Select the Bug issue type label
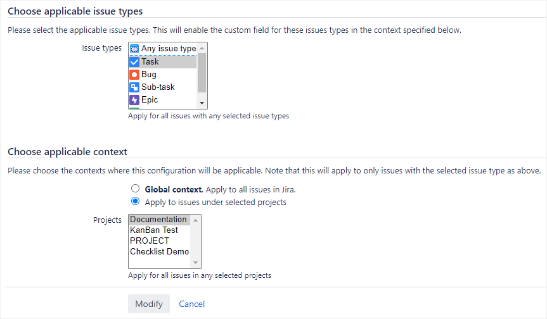The width and height of the screenshot is (547, 319). pos(149,74)
